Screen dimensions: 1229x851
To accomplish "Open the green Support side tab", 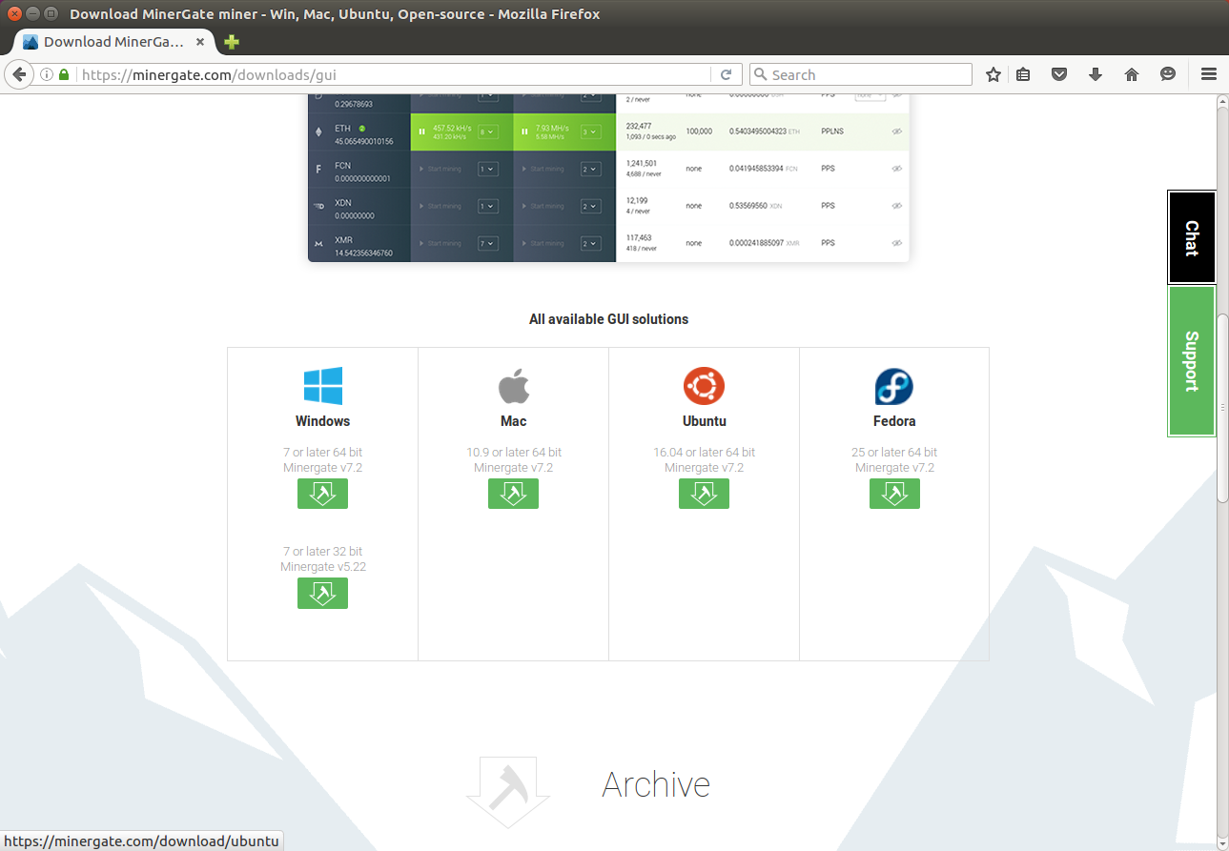I will pyautogui.click(x=1192, y=361).
